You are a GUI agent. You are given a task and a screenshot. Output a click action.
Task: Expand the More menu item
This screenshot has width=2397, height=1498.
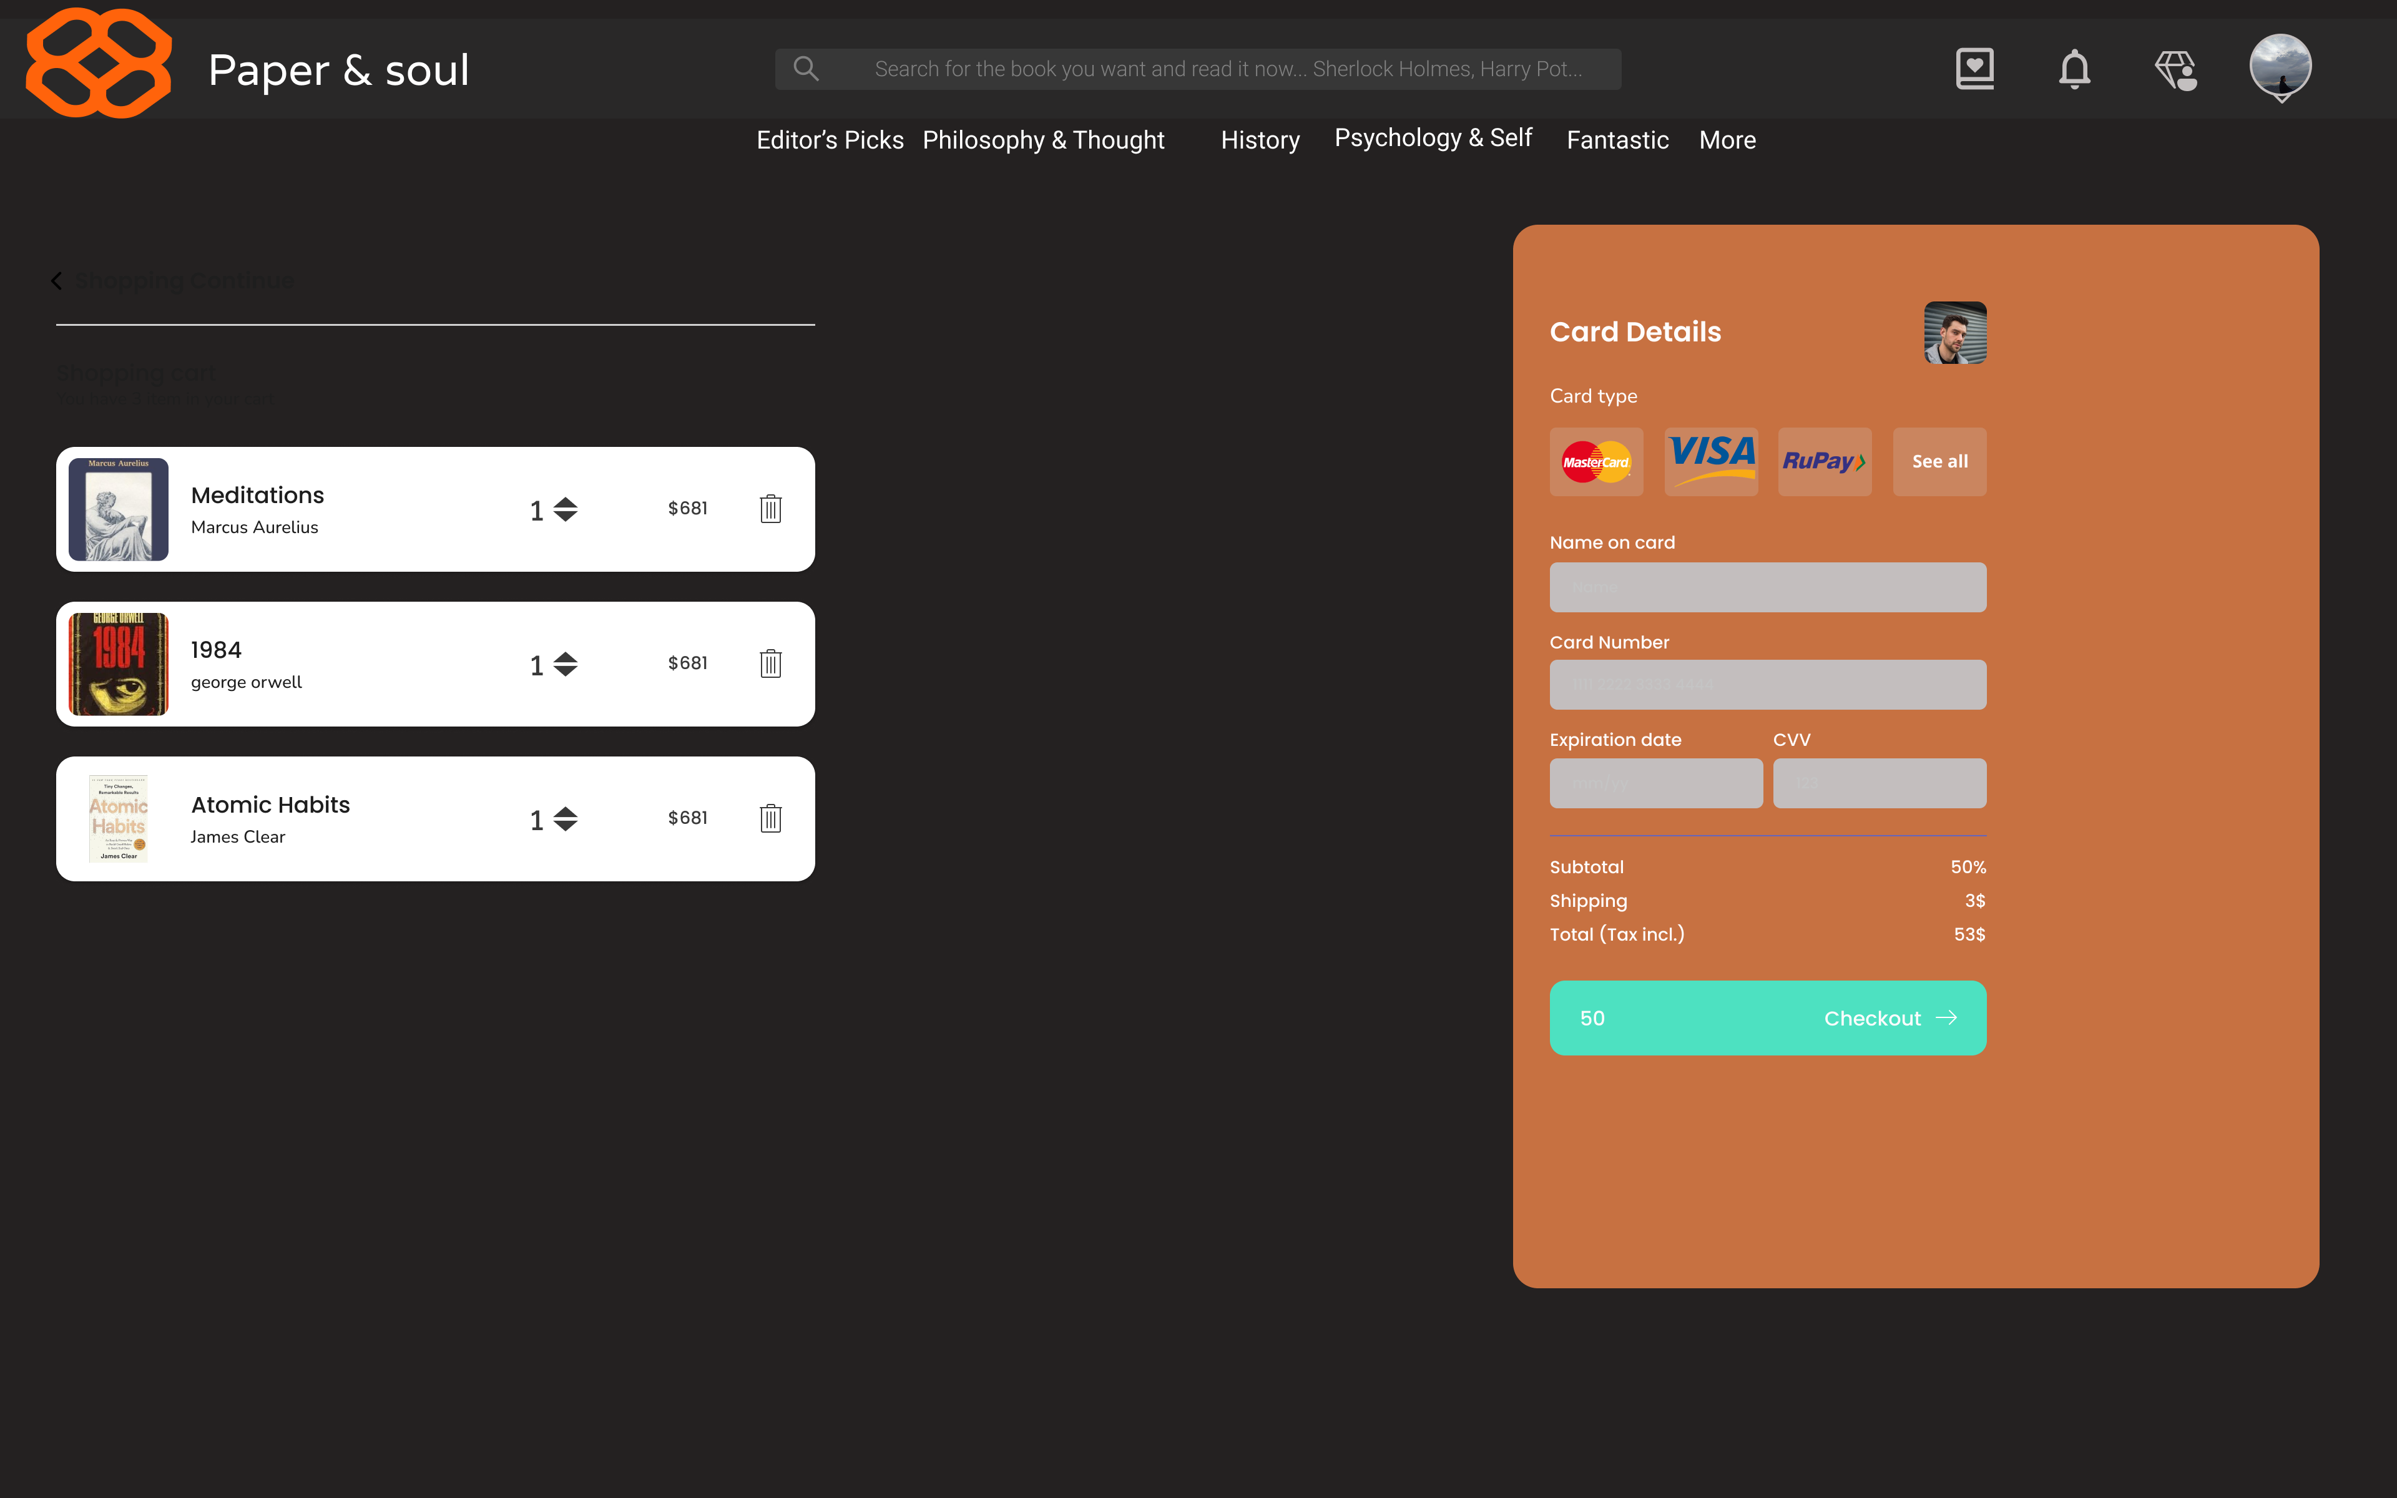pyautogui.click(x=1727, y=140)
